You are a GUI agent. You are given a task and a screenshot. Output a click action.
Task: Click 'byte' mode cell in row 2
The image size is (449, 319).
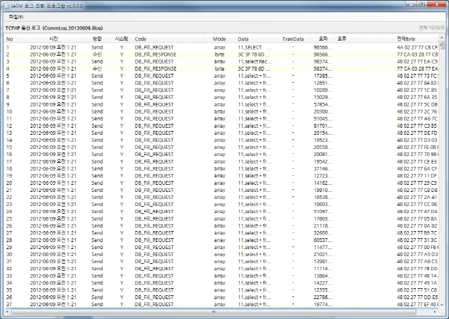(219, 55)
